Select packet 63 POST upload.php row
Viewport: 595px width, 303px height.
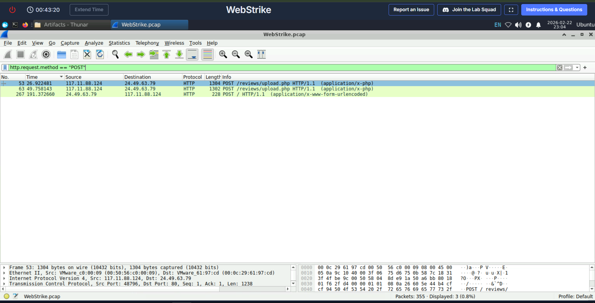(297, 89)
